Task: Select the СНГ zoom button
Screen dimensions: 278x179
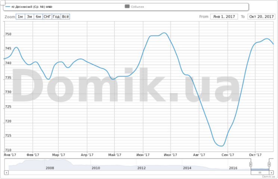Action: pyautogui.click(x=47, y=17)
